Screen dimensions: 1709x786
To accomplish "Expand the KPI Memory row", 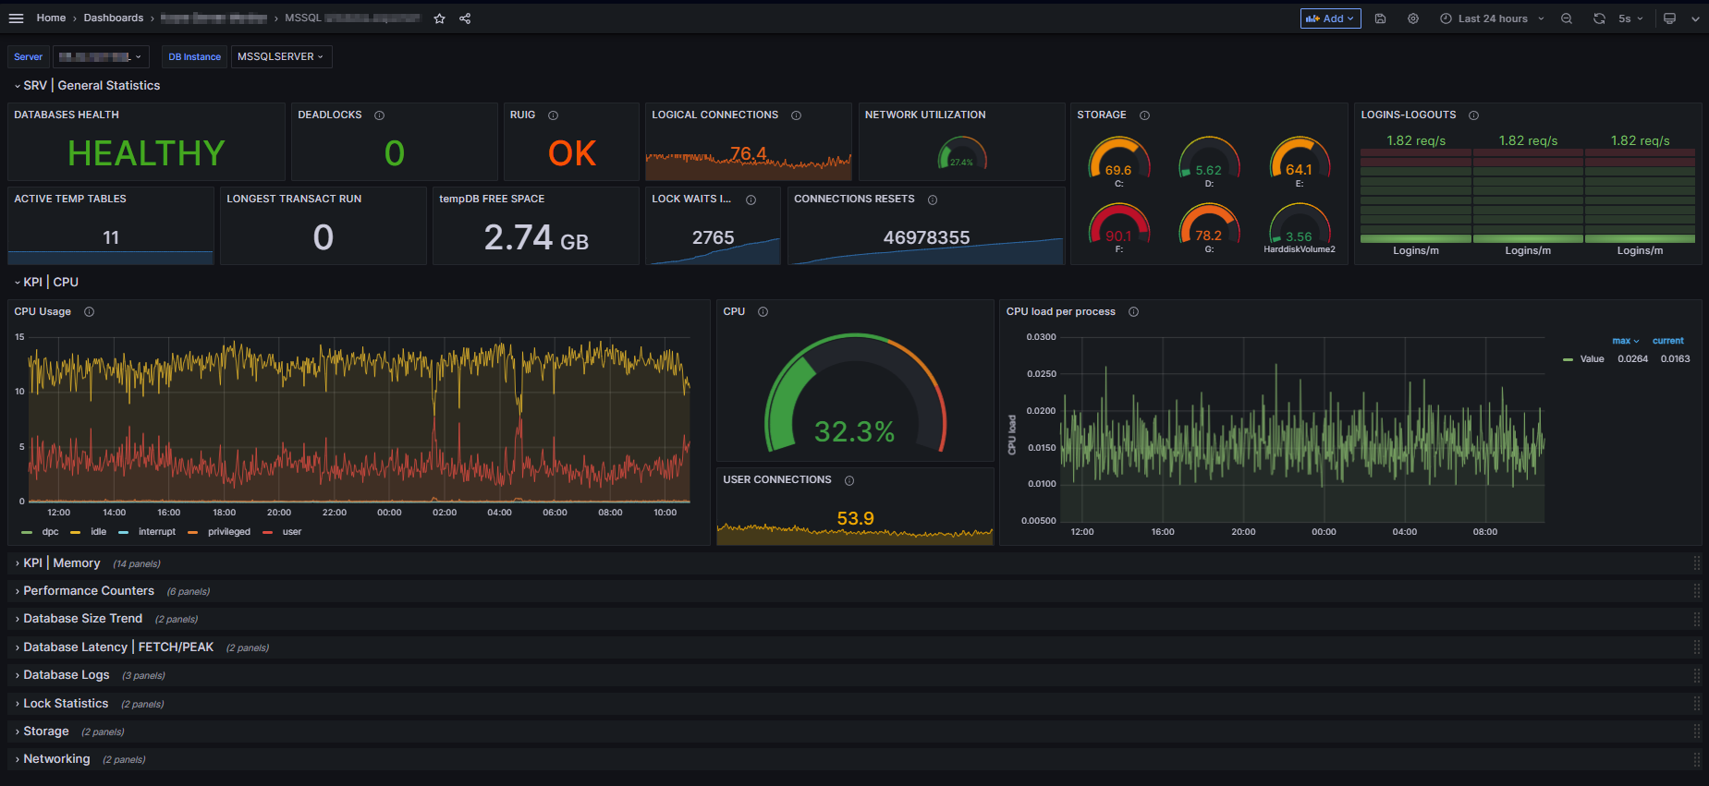I will coord(61,563).
